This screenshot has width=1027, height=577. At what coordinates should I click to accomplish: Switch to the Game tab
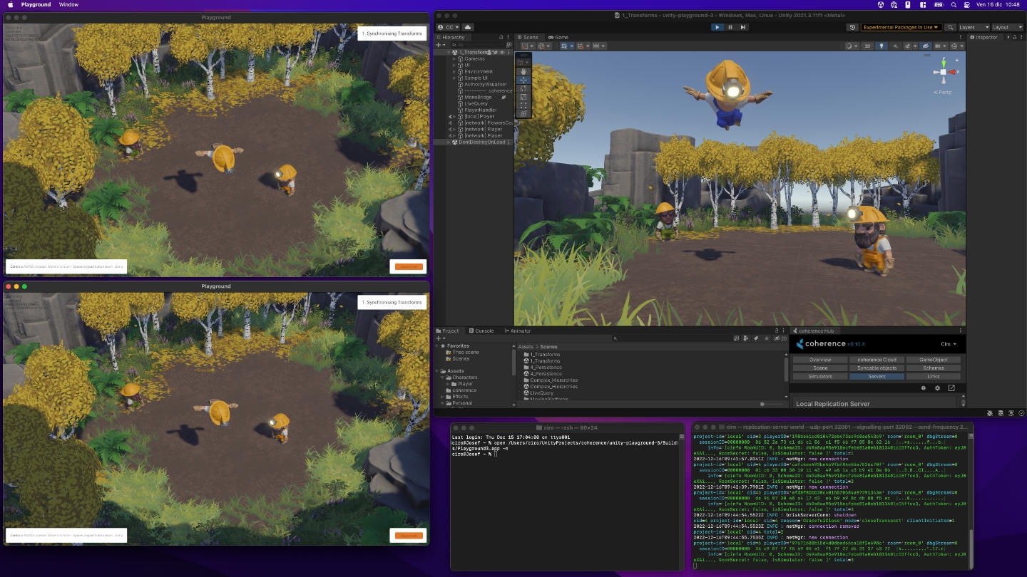[559, 37]
